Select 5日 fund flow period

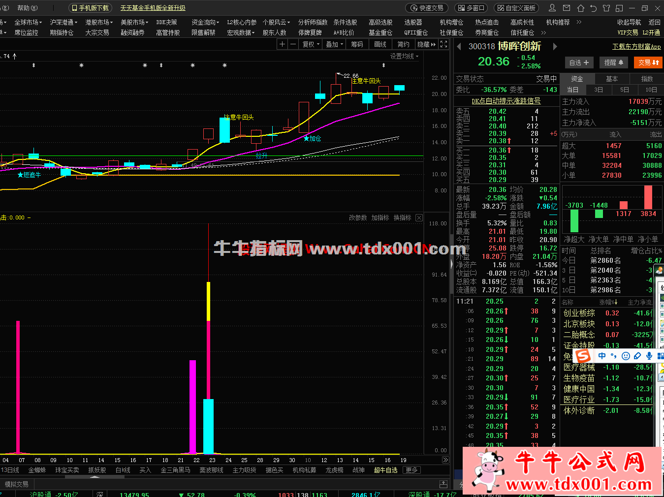pyautogui.click(x=625, y=90)
